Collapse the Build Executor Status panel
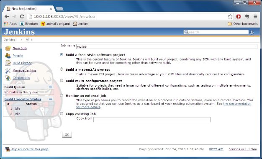 pyautogui.click(x=51, y=99)
